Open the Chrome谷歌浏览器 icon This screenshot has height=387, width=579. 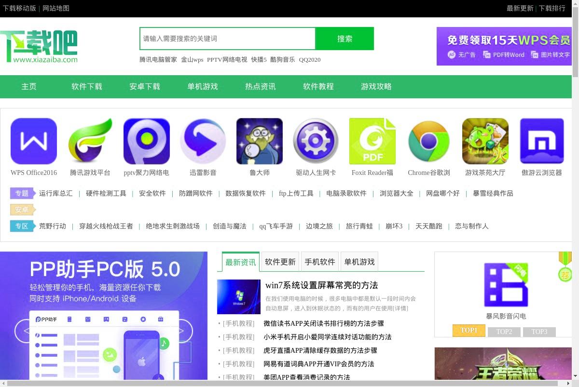429,141
